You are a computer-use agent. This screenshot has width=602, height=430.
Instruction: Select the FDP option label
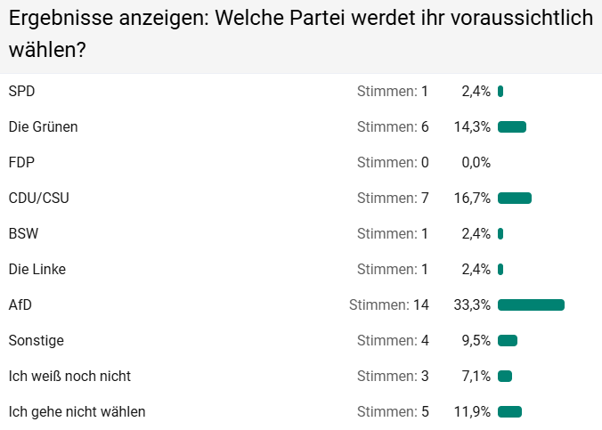[x=21, y=162]
